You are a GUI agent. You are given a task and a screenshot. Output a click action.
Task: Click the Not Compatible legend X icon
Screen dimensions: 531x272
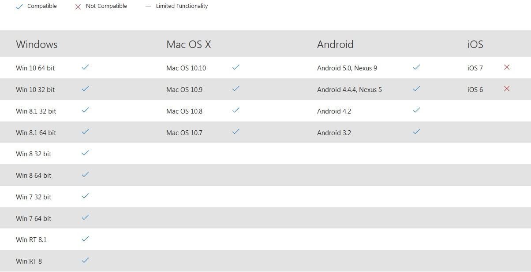(78, 7)
